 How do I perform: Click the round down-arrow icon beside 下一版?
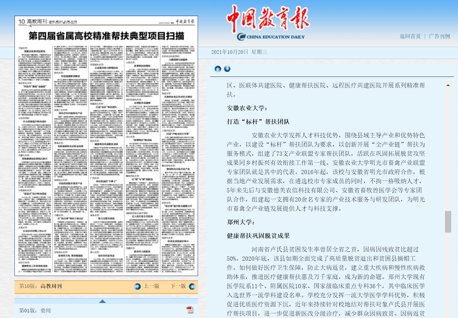[x=192, y=286]
